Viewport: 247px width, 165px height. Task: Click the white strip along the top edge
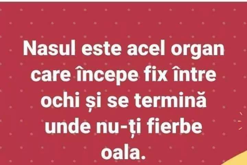click(123, 1)
